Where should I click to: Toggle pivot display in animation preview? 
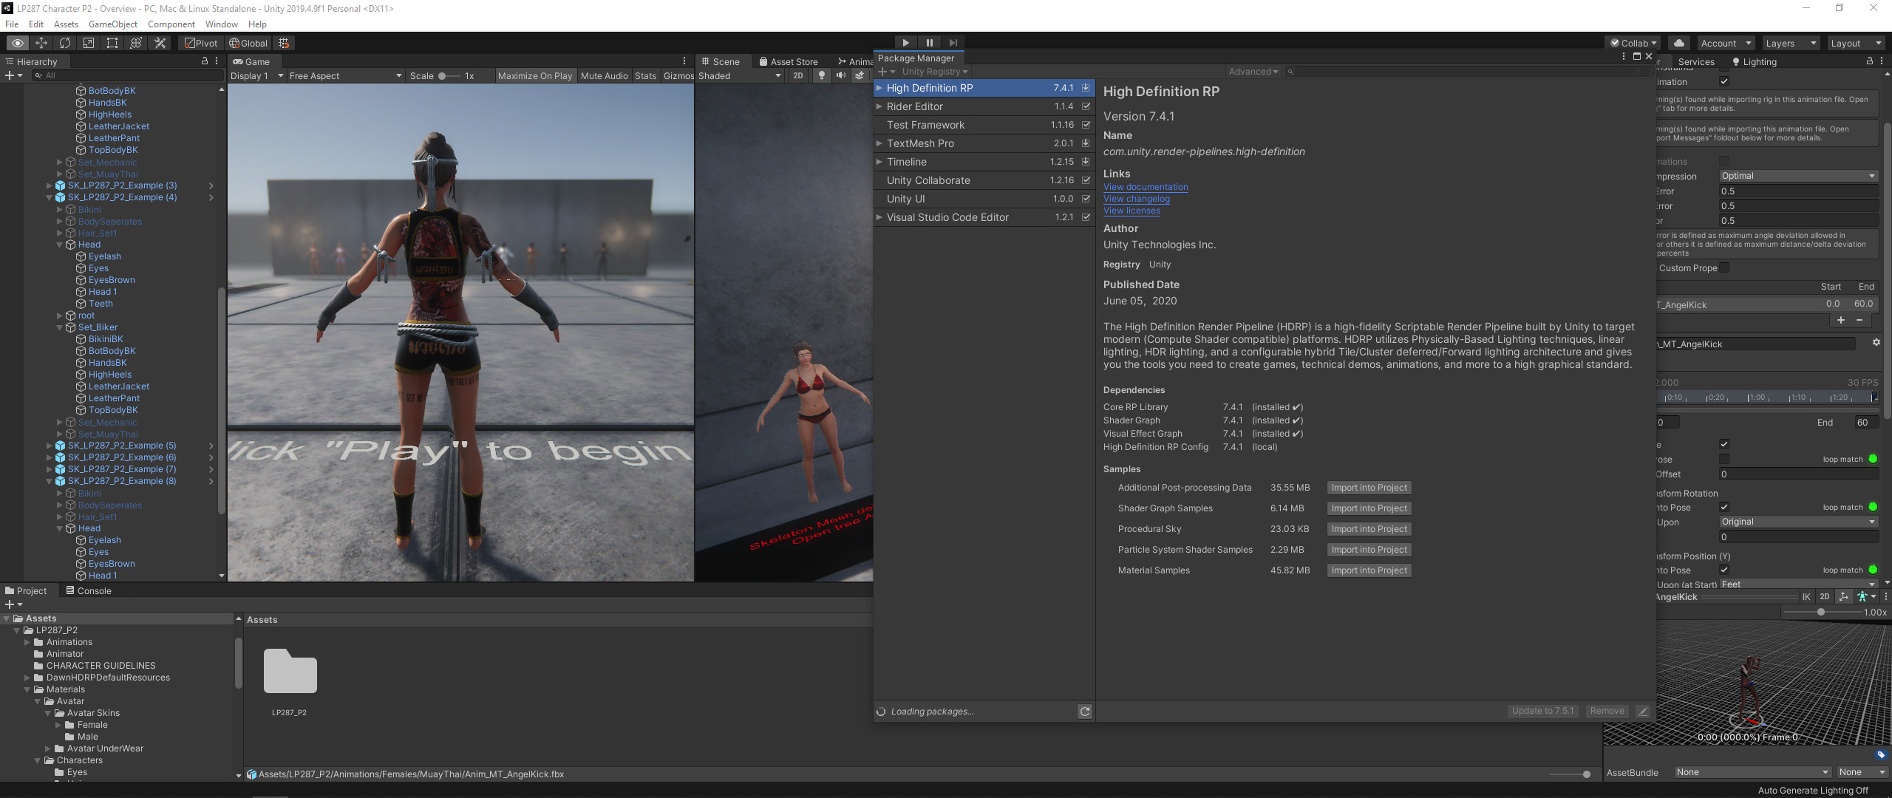pos(1844,597)
